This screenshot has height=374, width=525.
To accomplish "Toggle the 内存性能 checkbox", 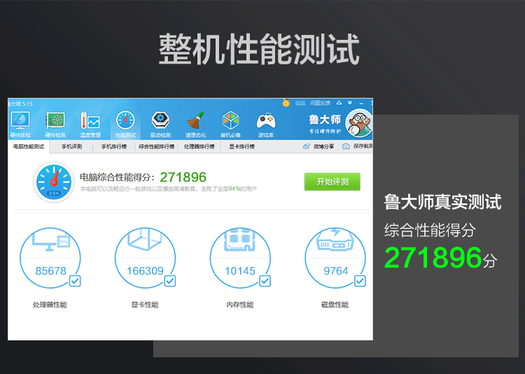I will click(265, 281).
